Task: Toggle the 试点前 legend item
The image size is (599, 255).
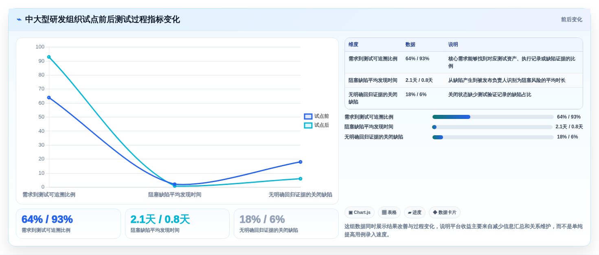Action: point(316,116)
